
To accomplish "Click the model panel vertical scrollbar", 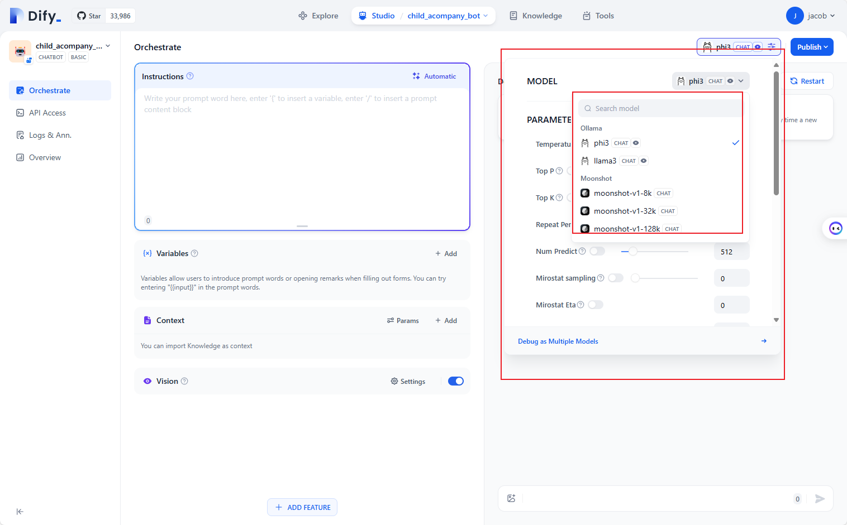I will point(776,132).
